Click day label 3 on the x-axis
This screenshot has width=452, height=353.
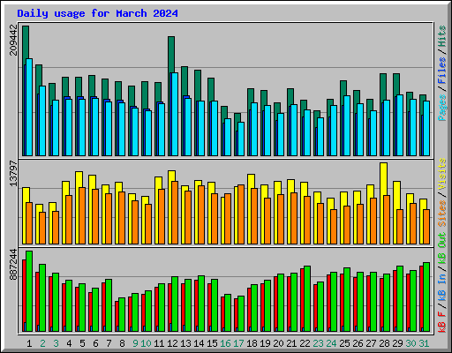pos(56,343)
